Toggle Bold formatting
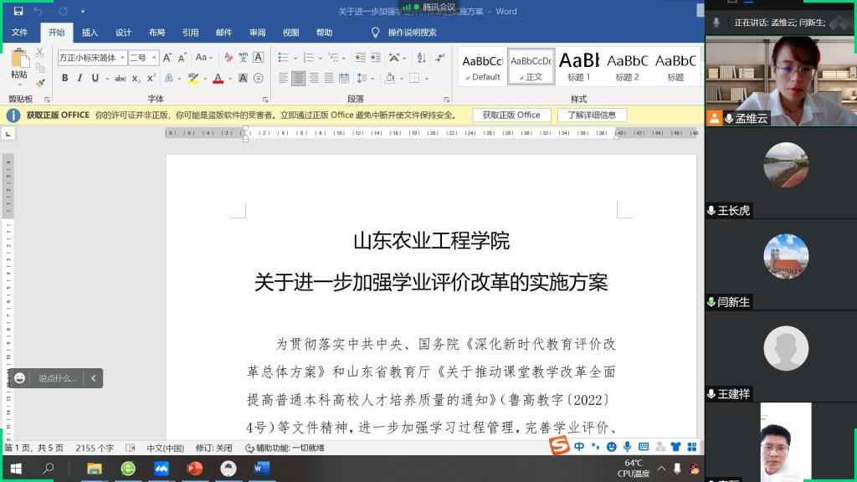 64,78
